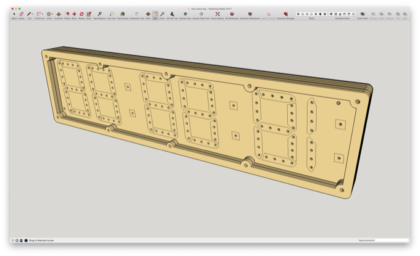The width and height of the screenshot is (420, 256).
Task: Toggle Section Cuts display
Action: (185, 14)
